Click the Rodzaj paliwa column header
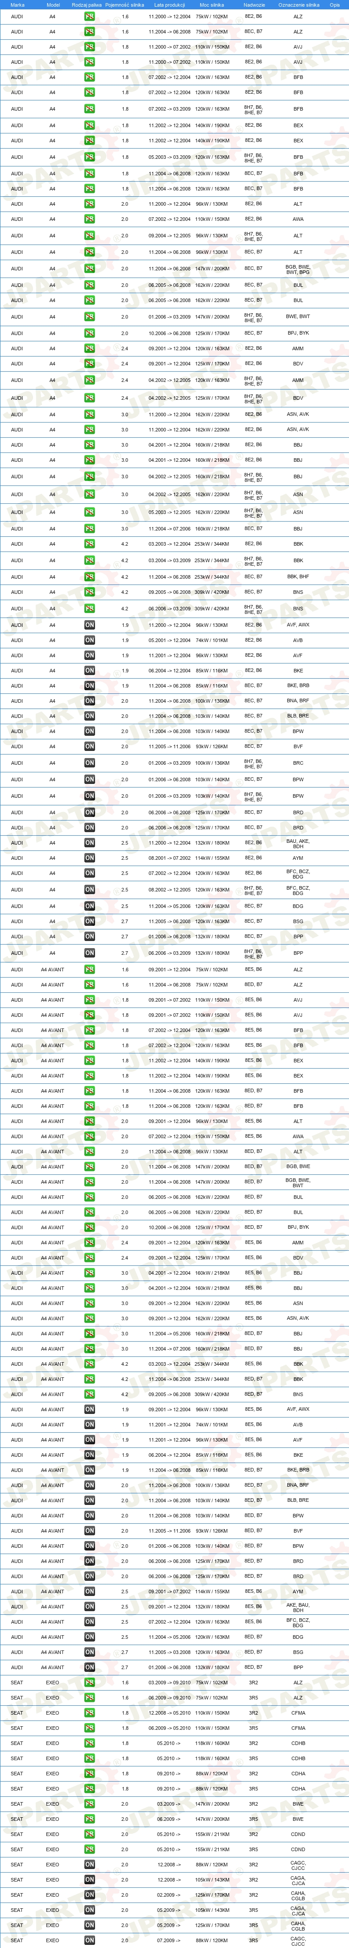Screen dimensions: 349x1948 point(86,4)
